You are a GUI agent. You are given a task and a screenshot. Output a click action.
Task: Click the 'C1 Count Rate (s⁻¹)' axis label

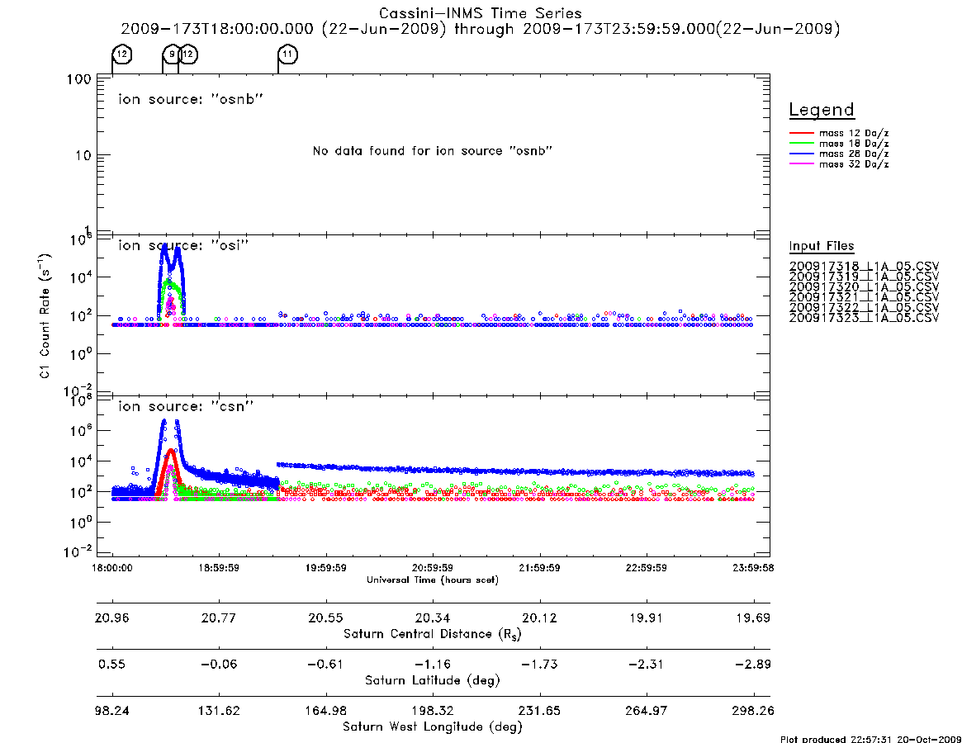coord(45,315)
